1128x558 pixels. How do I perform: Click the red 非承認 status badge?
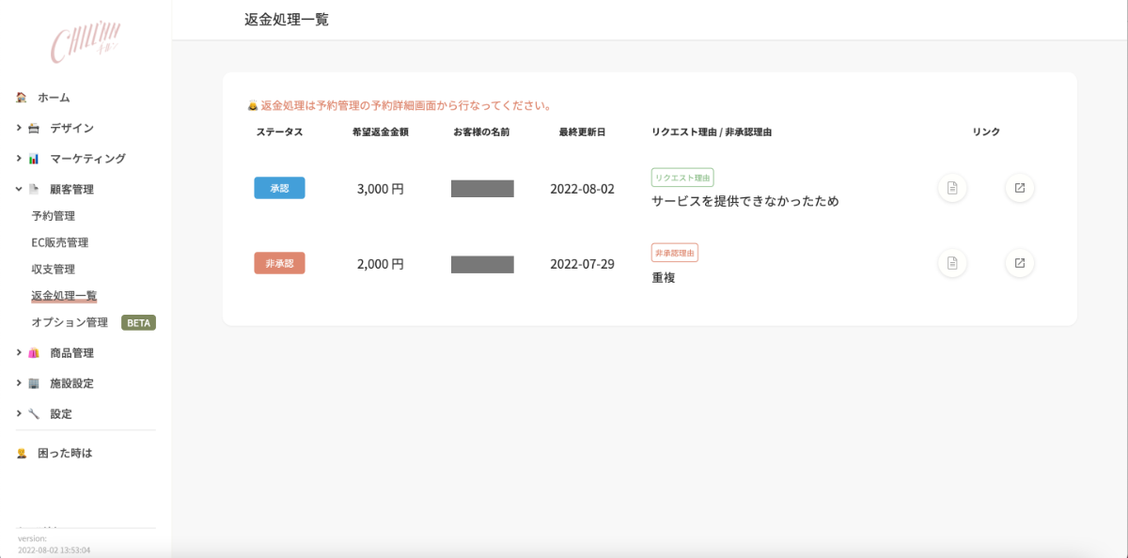pos(279,263)
